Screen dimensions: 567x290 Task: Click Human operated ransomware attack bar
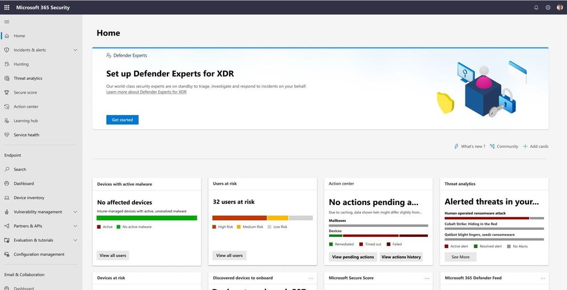tap(494, 218)
